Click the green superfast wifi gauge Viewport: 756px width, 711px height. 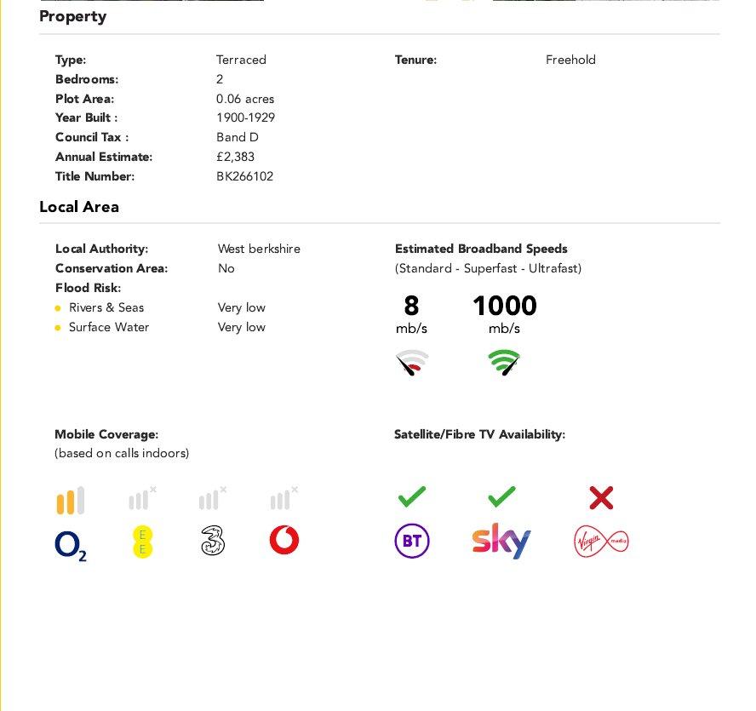coord(504,362)
